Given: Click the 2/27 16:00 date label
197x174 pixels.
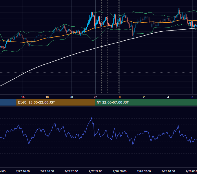Looking at the screenshot, I should point(23,171).
